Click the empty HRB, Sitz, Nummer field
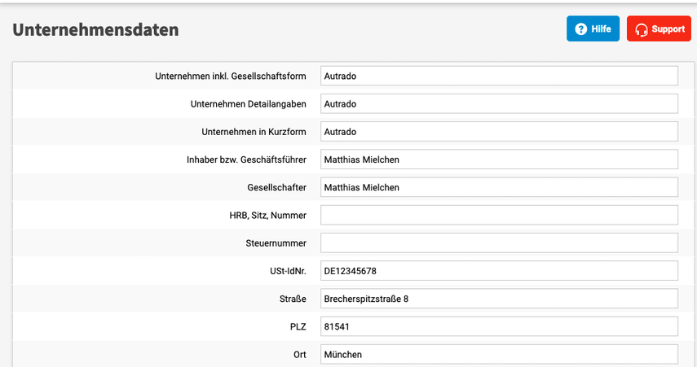Viewport: 697px width, 367px height. pyautogui.click(x=499, y=215)
